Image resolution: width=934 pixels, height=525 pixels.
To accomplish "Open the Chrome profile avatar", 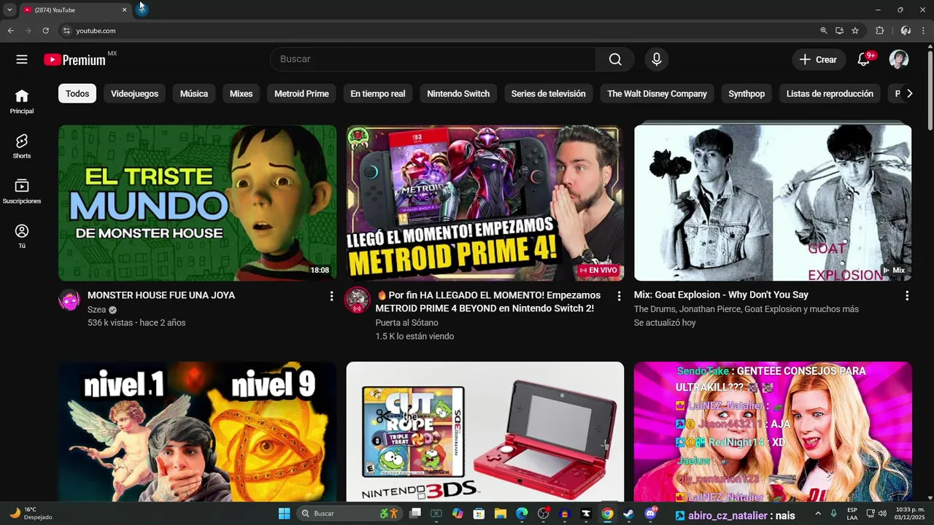I will pos(906,31).
